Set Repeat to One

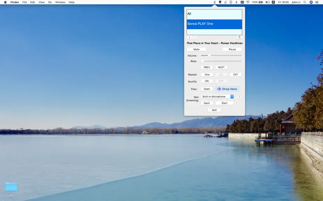pyautogui.click(x=207, y=75)
